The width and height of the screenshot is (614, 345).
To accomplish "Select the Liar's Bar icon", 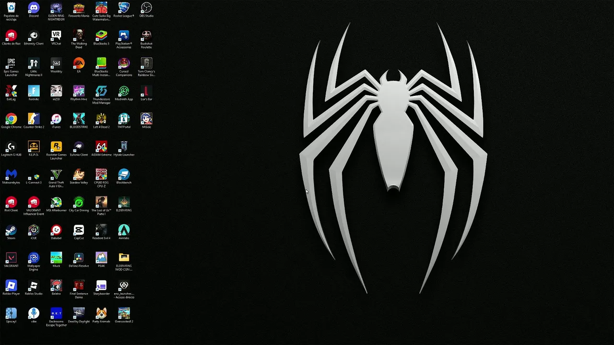I will (146, 92).
